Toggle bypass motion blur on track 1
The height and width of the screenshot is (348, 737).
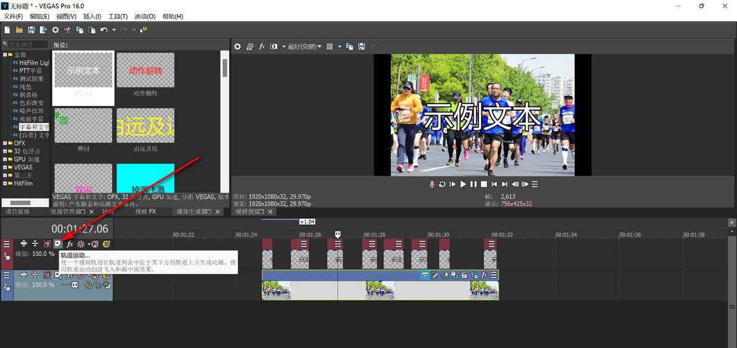(x=47, y=244)
